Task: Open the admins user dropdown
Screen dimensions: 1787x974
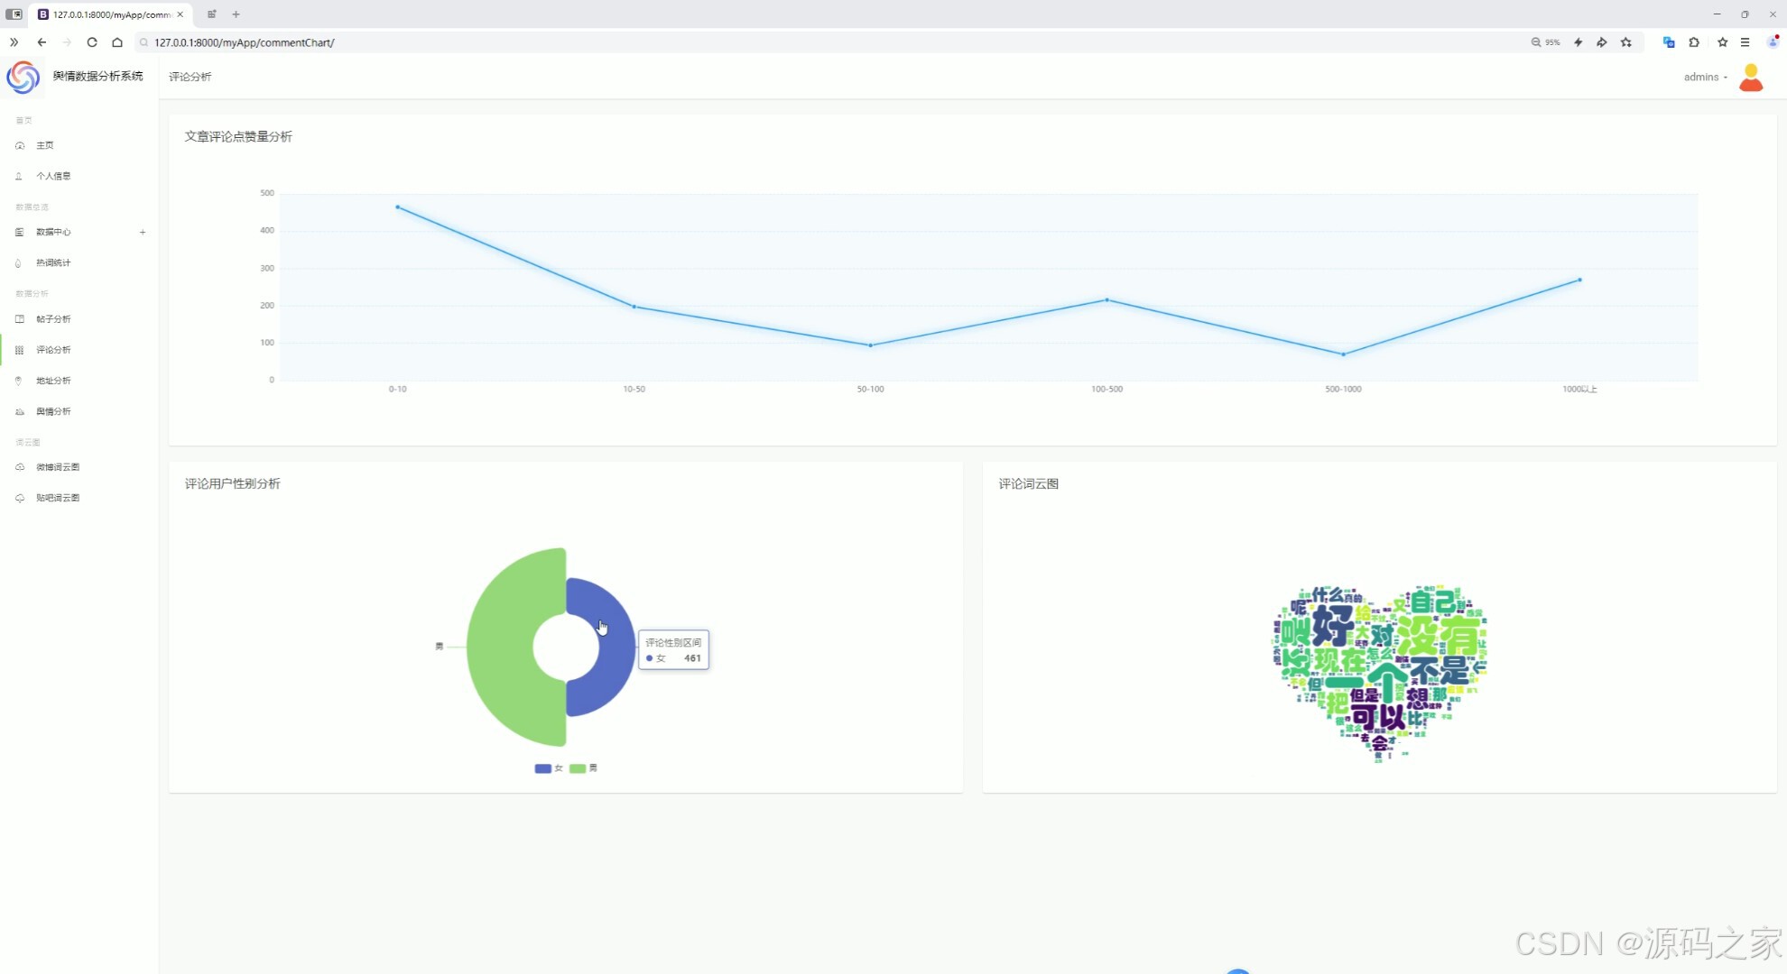Action: [x=1705, y=77]
